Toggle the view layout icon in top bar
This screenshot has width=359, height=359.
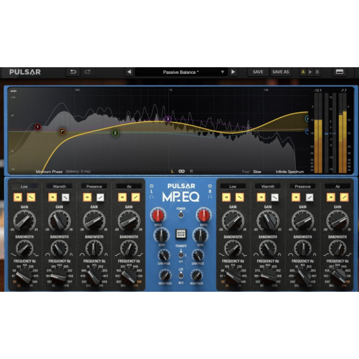pyautogui.click(x=339, y=72)
